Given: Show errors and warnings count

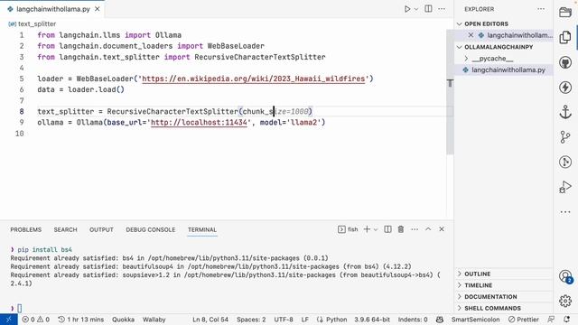Looking at the screenshot, I should (x=36, y=320).
